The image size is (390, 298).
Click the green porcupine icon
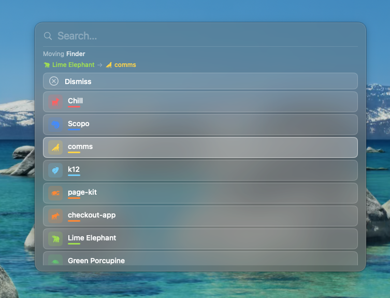click(55, 261)
